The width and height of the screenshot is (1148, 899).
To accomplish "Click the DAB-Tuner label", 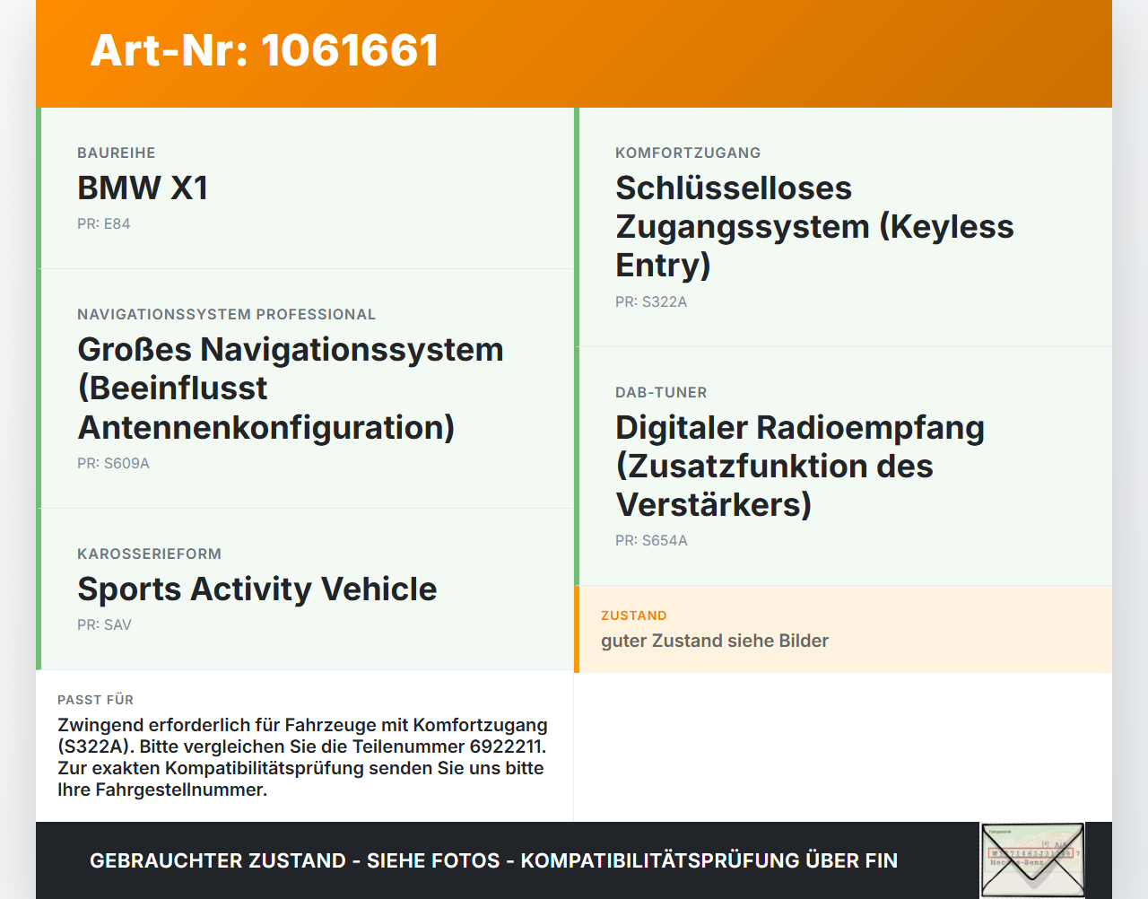I will click(661, 393).
